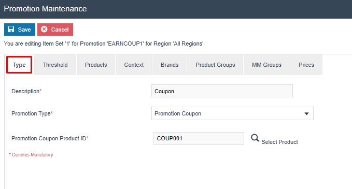Select the Context tab

(134, 65)
